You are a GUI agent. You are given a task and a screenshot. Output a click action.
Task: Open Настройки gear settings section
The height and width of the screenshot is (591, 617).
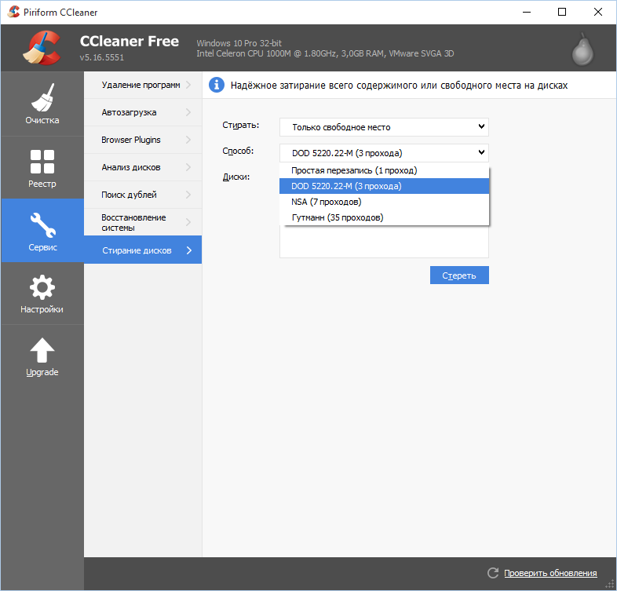tap(42, 294)
